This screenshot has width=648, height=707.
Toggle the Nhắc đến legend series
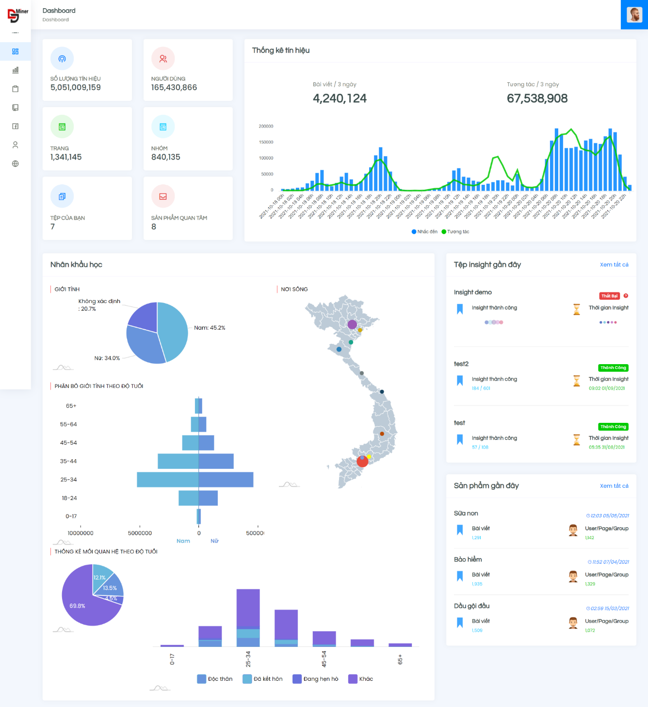click(x=424, y=232)
